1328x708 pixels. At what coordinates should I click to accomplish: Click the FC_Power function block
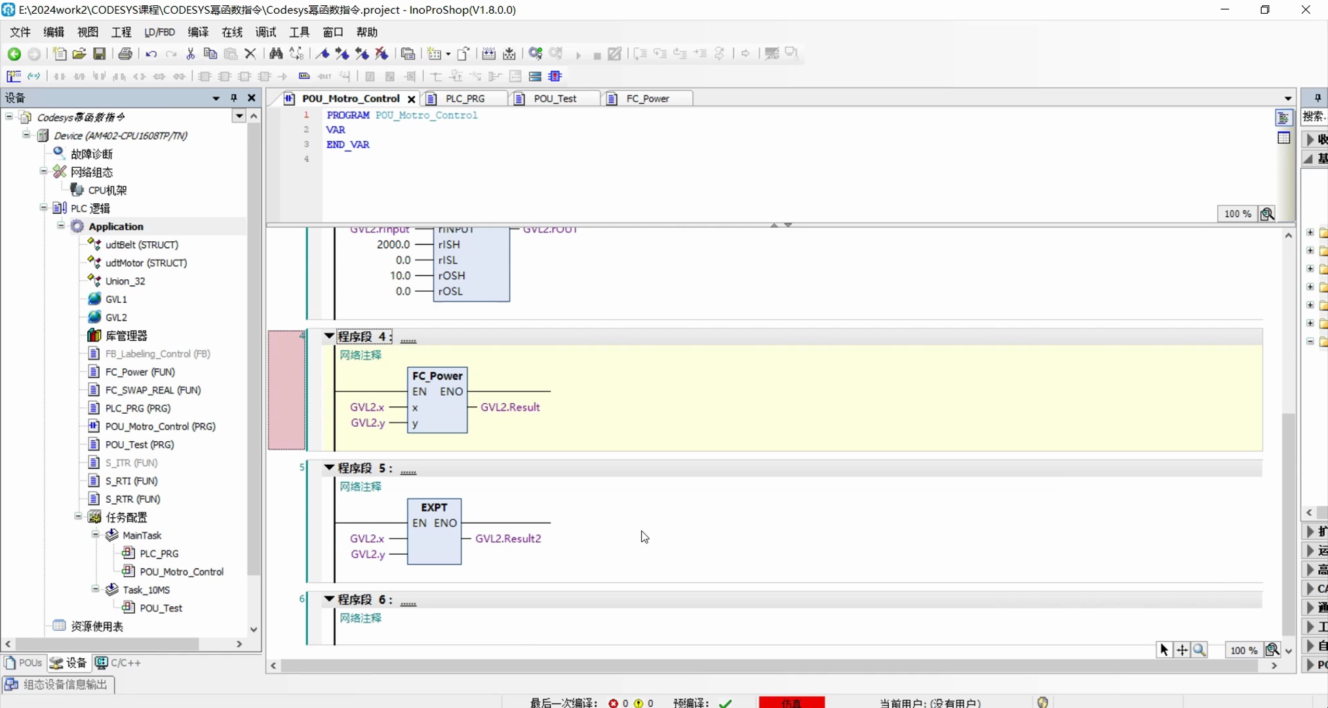click(437, 399)
